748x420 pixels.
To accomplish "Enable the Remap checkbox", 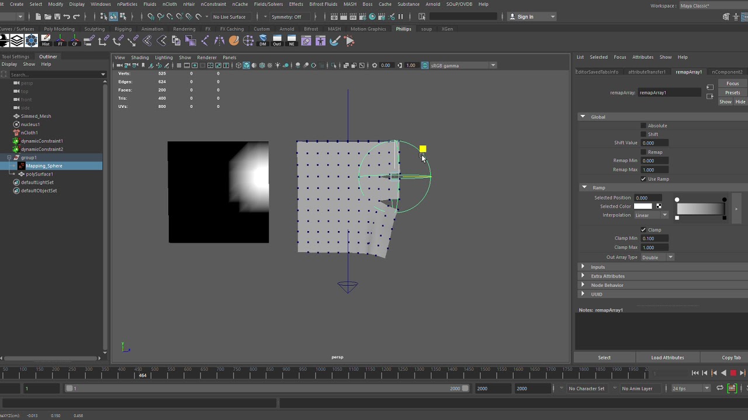I will pos(643,152).
